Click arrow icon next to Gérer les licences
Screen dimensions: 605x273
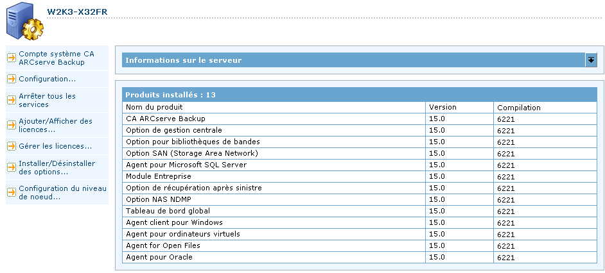[x=12, y=146]
